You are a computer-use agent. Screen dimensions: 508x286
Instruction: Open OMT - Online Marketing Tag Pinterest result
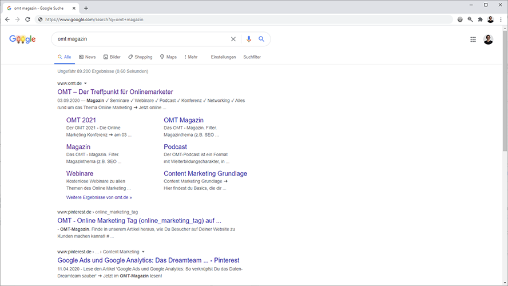pyautogui.click(x=140, y=221)
